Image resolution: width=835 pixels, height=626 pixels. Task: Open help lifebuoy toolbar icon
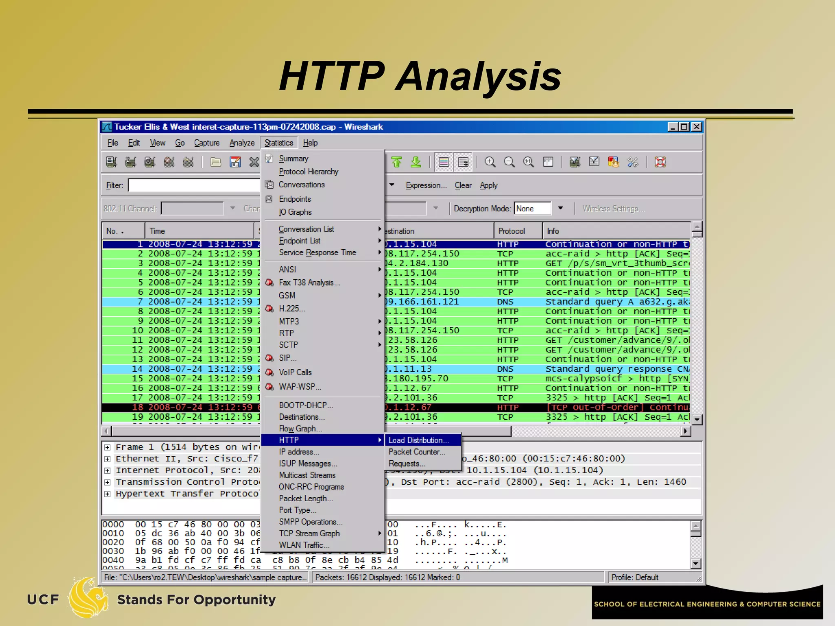click(660, 162)
